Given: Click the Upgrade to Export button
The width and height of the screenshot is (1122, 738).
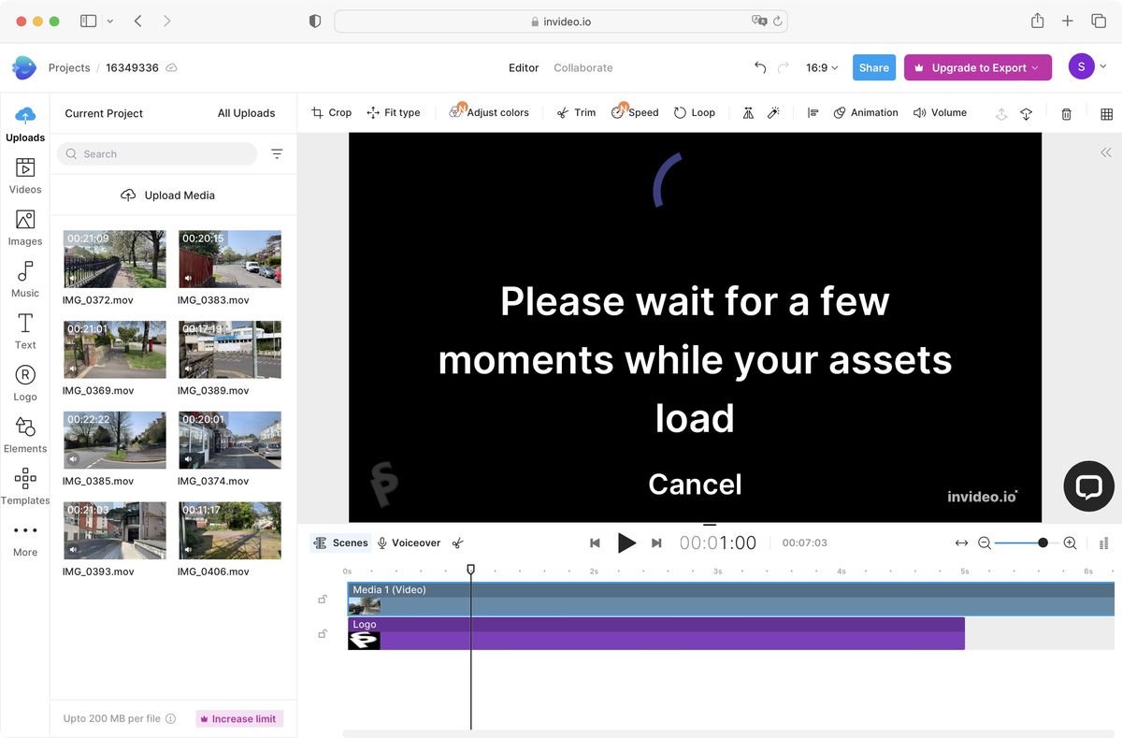Looking at the screenshot, I should pos(977,67).
